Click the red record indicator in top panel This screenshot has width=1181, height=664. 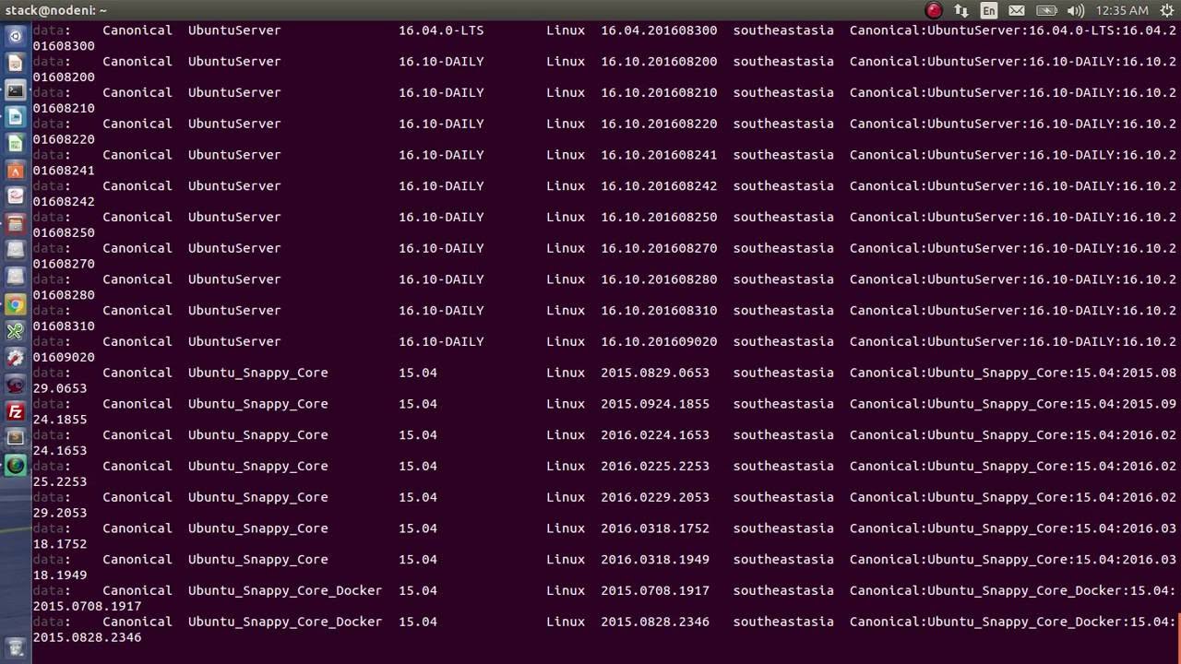[x=934, y=10]
